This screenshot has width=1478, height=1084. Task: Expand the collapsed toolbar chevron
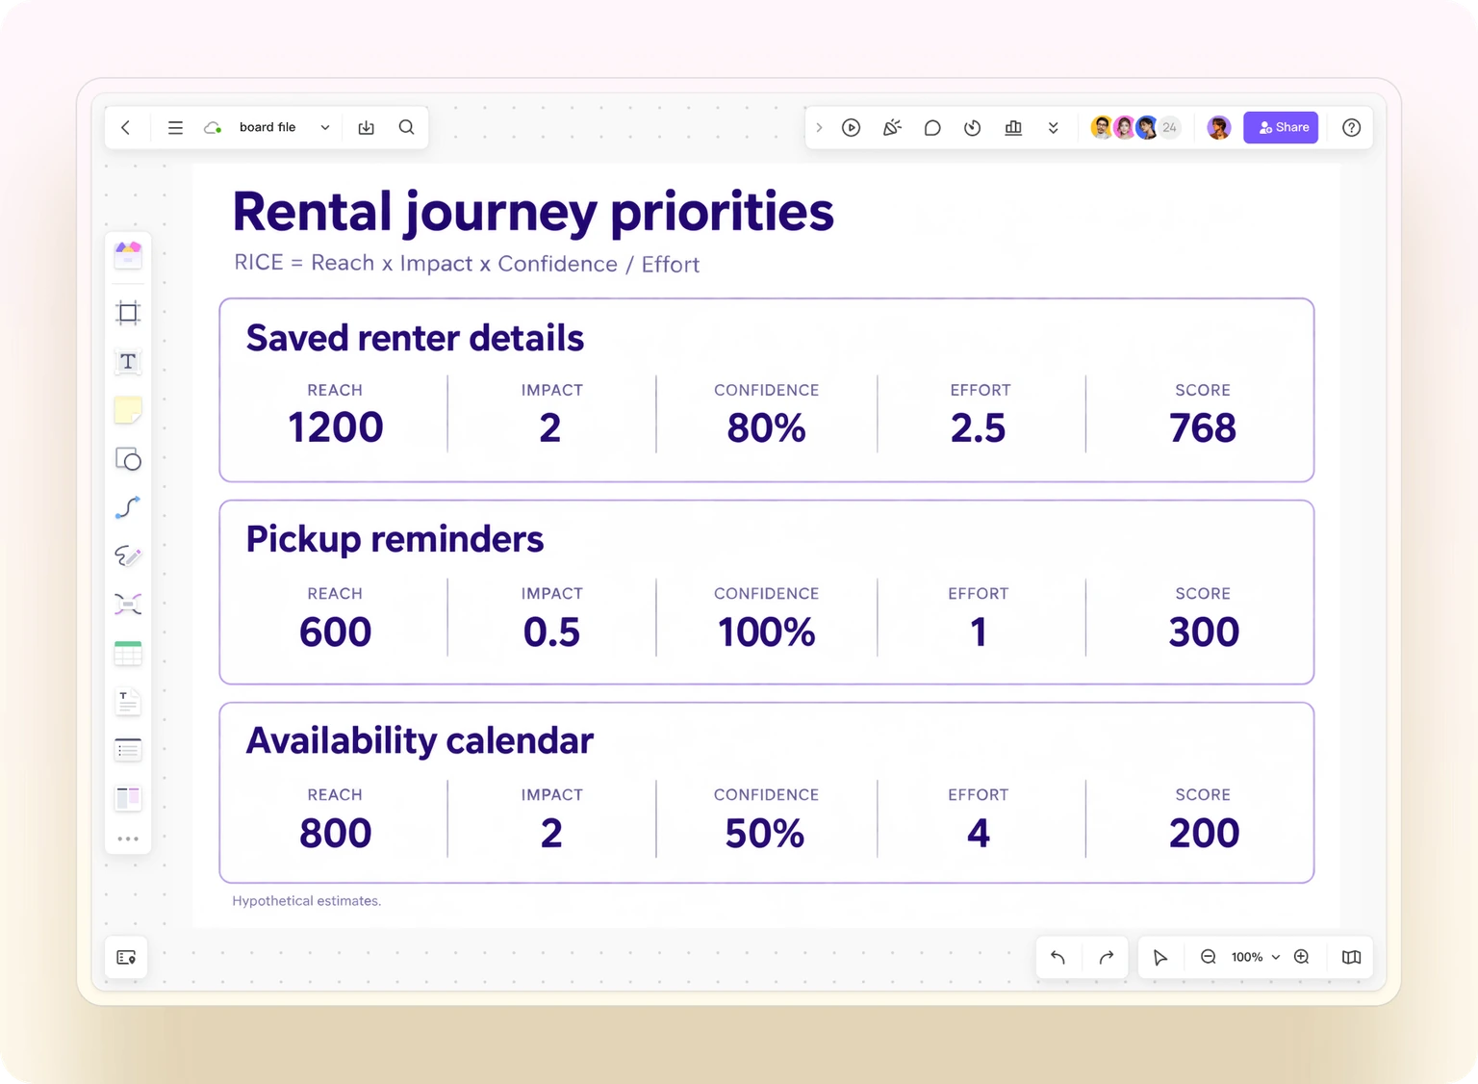tap(819, 127)
